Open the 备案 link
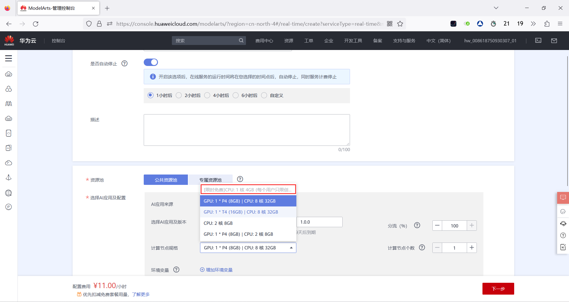569x302 pixels. pyautogui.click(x=378, y=41)
